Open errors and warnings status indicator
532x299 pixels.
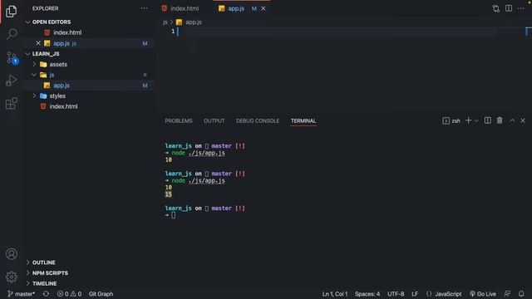tap(69, 294)
